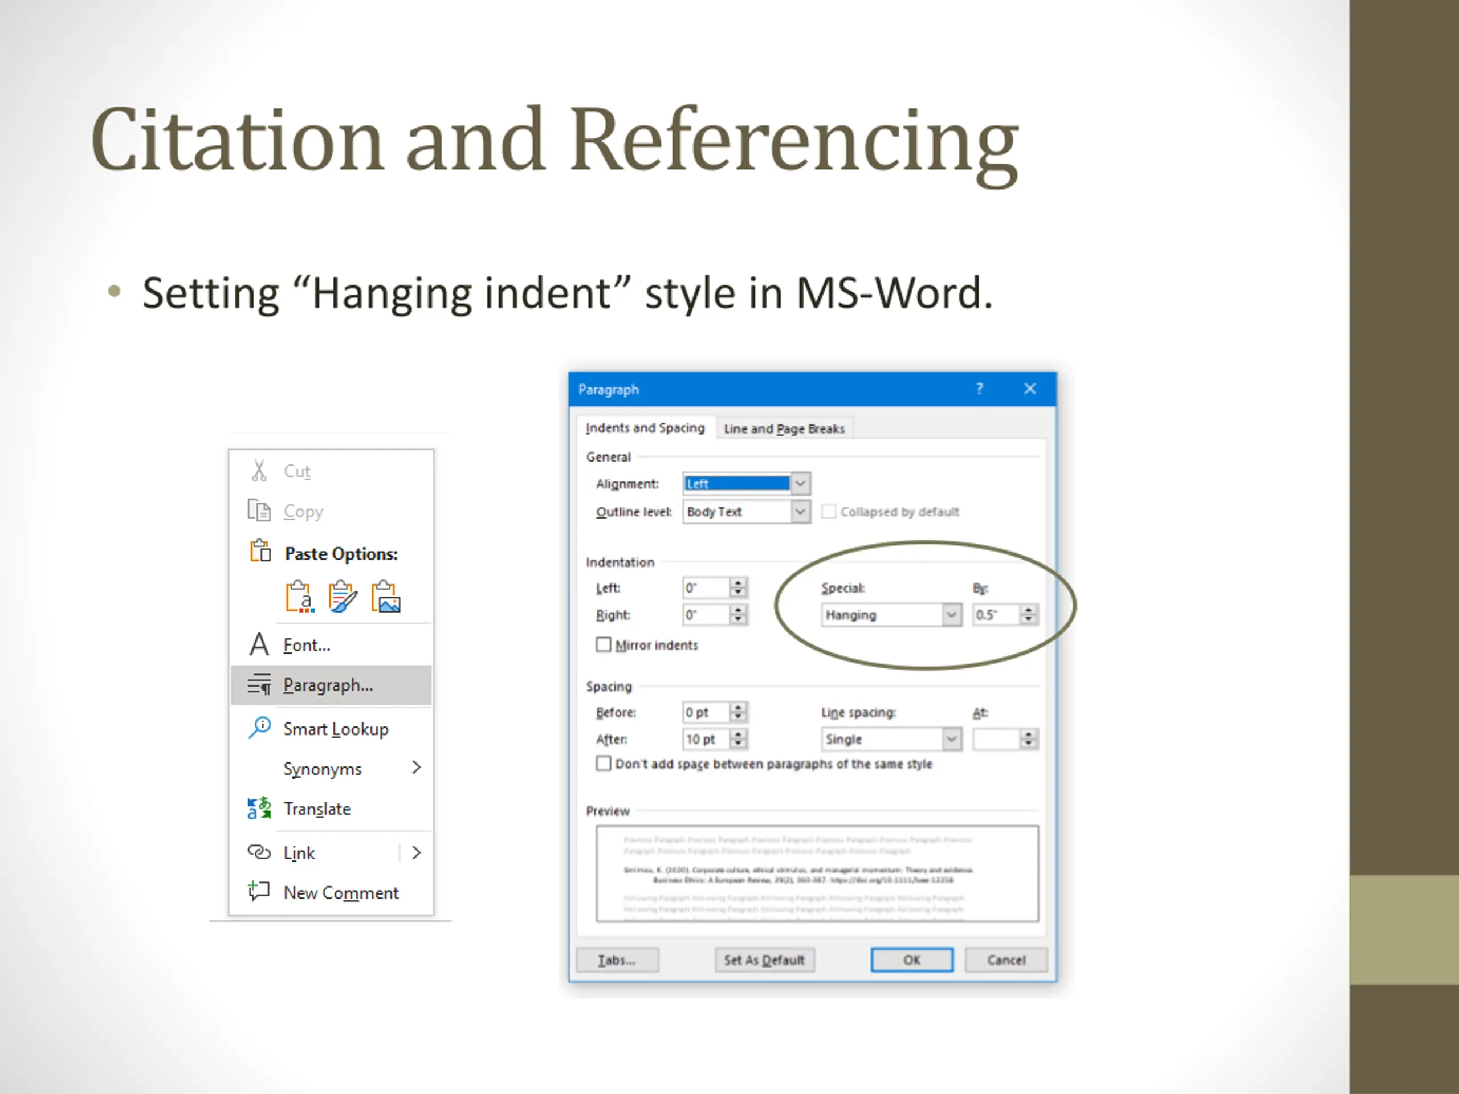This screenshot has height=1094, width=1459.
Task: Click the Paragraph dialog help question mark
Action: 980,389
